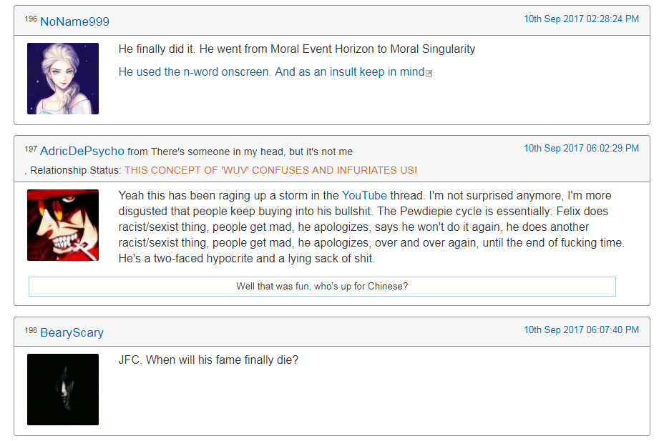The height and width of the screenshot is (441, 664).
Task: Open post 197 timestamp permalink
Action: (581, 149)
